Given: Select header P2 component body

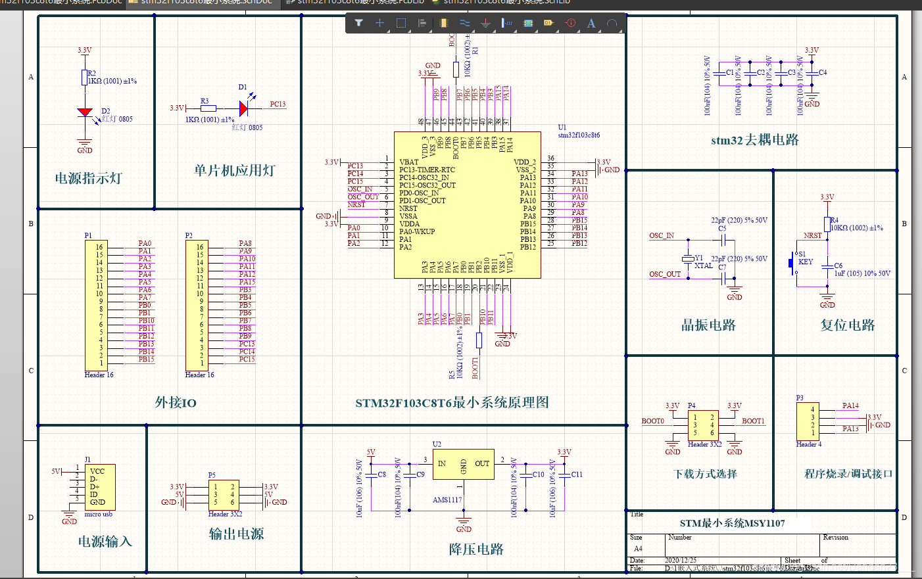Looking at the screenshot, I should point(197,306).
